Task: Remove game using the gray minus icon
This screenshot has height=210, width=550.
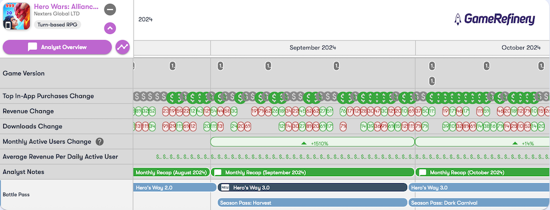Action: click(x=110, y=9)
